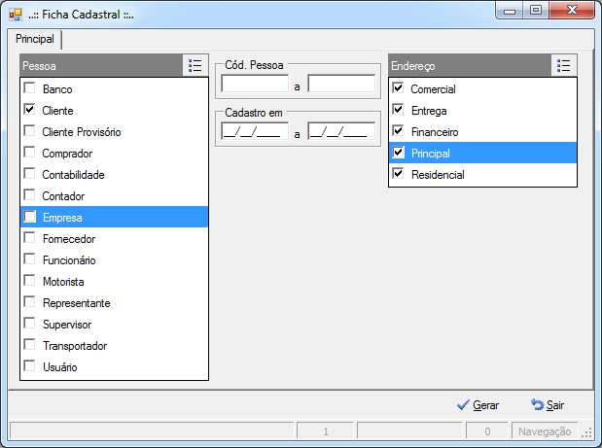Check the Empresa checkbox
Image resolution: width=602 pixels, height=448 pixels.
tap(29, 217)
